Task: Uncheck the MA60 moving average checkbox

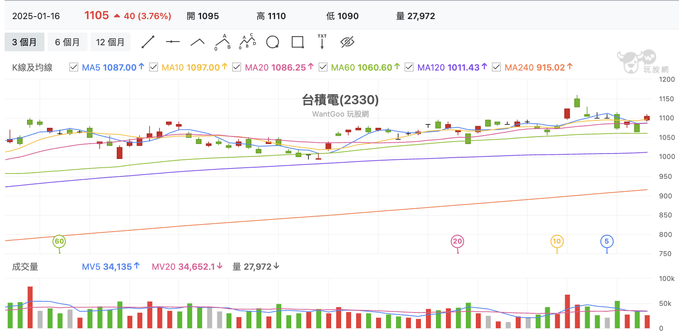Action: 323,67
